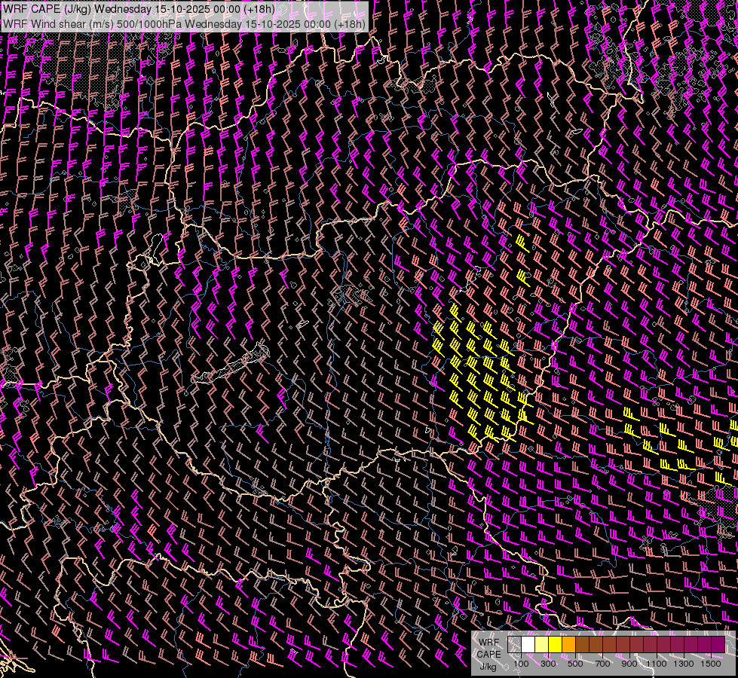Click the 1500 label under the legend
The height and width of the screenshot is (678, 738).
coord(711,664)
